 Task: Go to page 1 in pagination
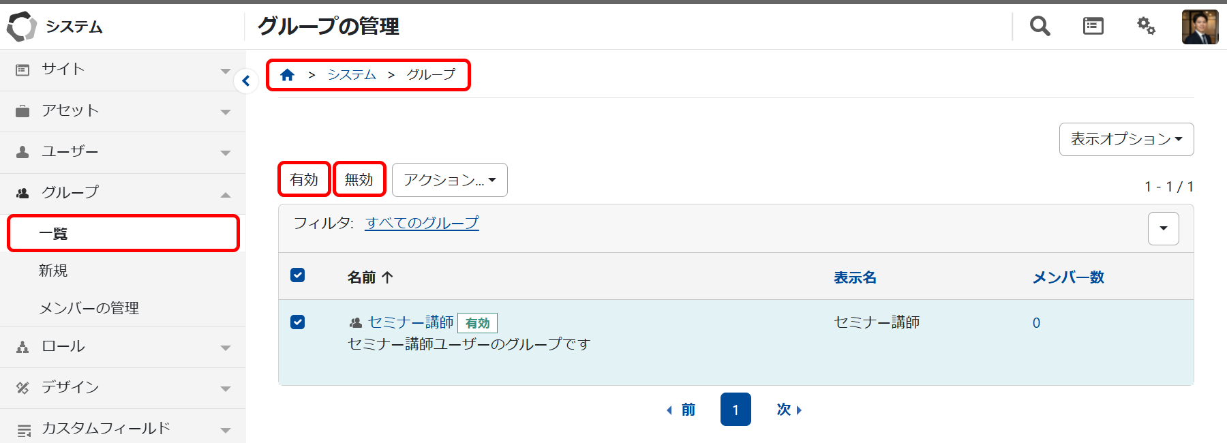pyautogui.click(x=735, y=410)
